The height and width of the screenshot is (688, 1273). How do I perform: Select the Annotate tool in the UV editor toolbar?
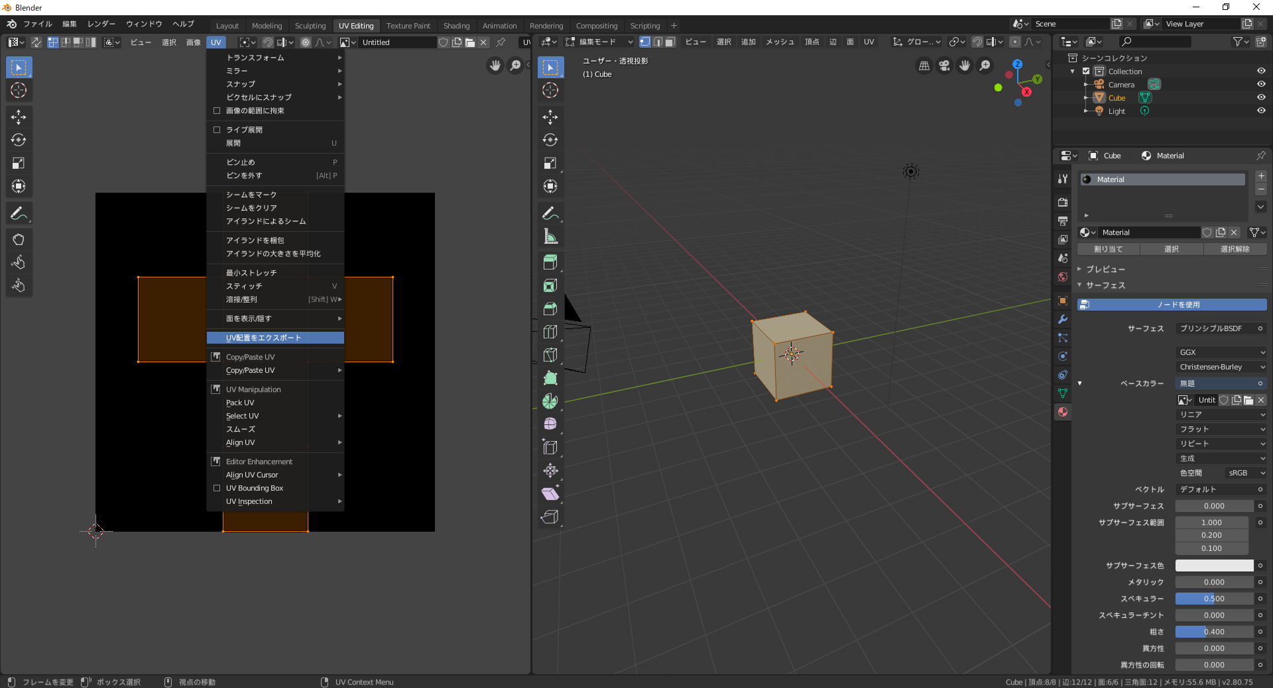[x=19, y=213]
